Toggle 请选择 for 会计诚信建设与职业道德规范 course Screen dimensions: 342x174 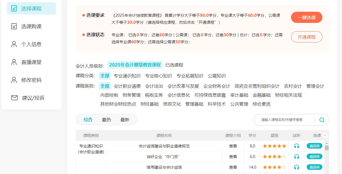[314, 146]
